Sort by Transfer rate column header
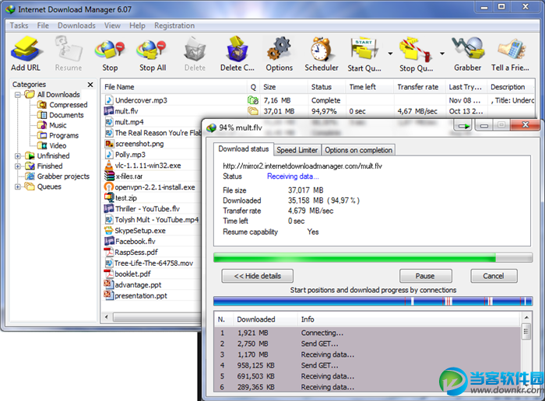Image resolution: width=545 pixels, height=401 pixels. click(420, 87)
